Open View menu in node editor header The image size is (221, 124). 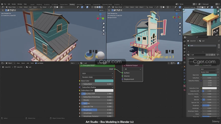point(18,63)
